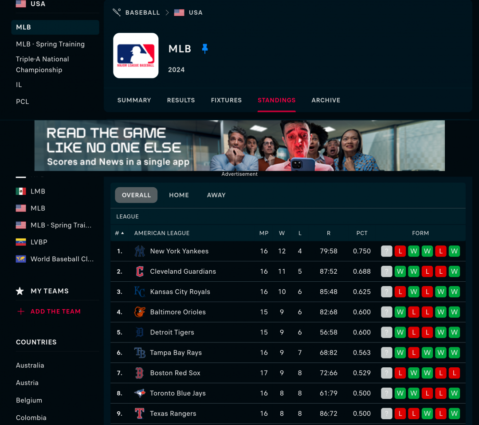The height and width of the screenshot is (425, 479).
Task: Click the Kansas City Royals logo
Action: (x=140, y=292)
